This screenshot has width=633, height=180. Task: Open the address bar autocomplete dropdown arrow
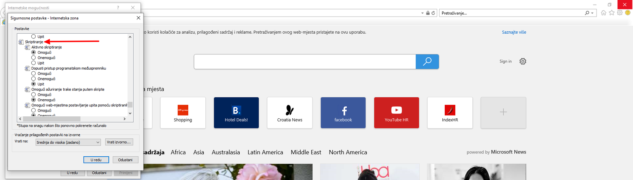pyautogui.click(x=423, y=13)
